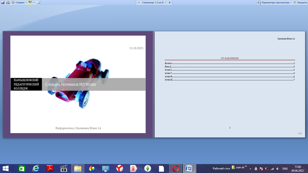The height and width of the screenshot is (173, 308).
Task: Click the буква Ш contents entry
Action: pyautogui.click(x=230, y=80)
